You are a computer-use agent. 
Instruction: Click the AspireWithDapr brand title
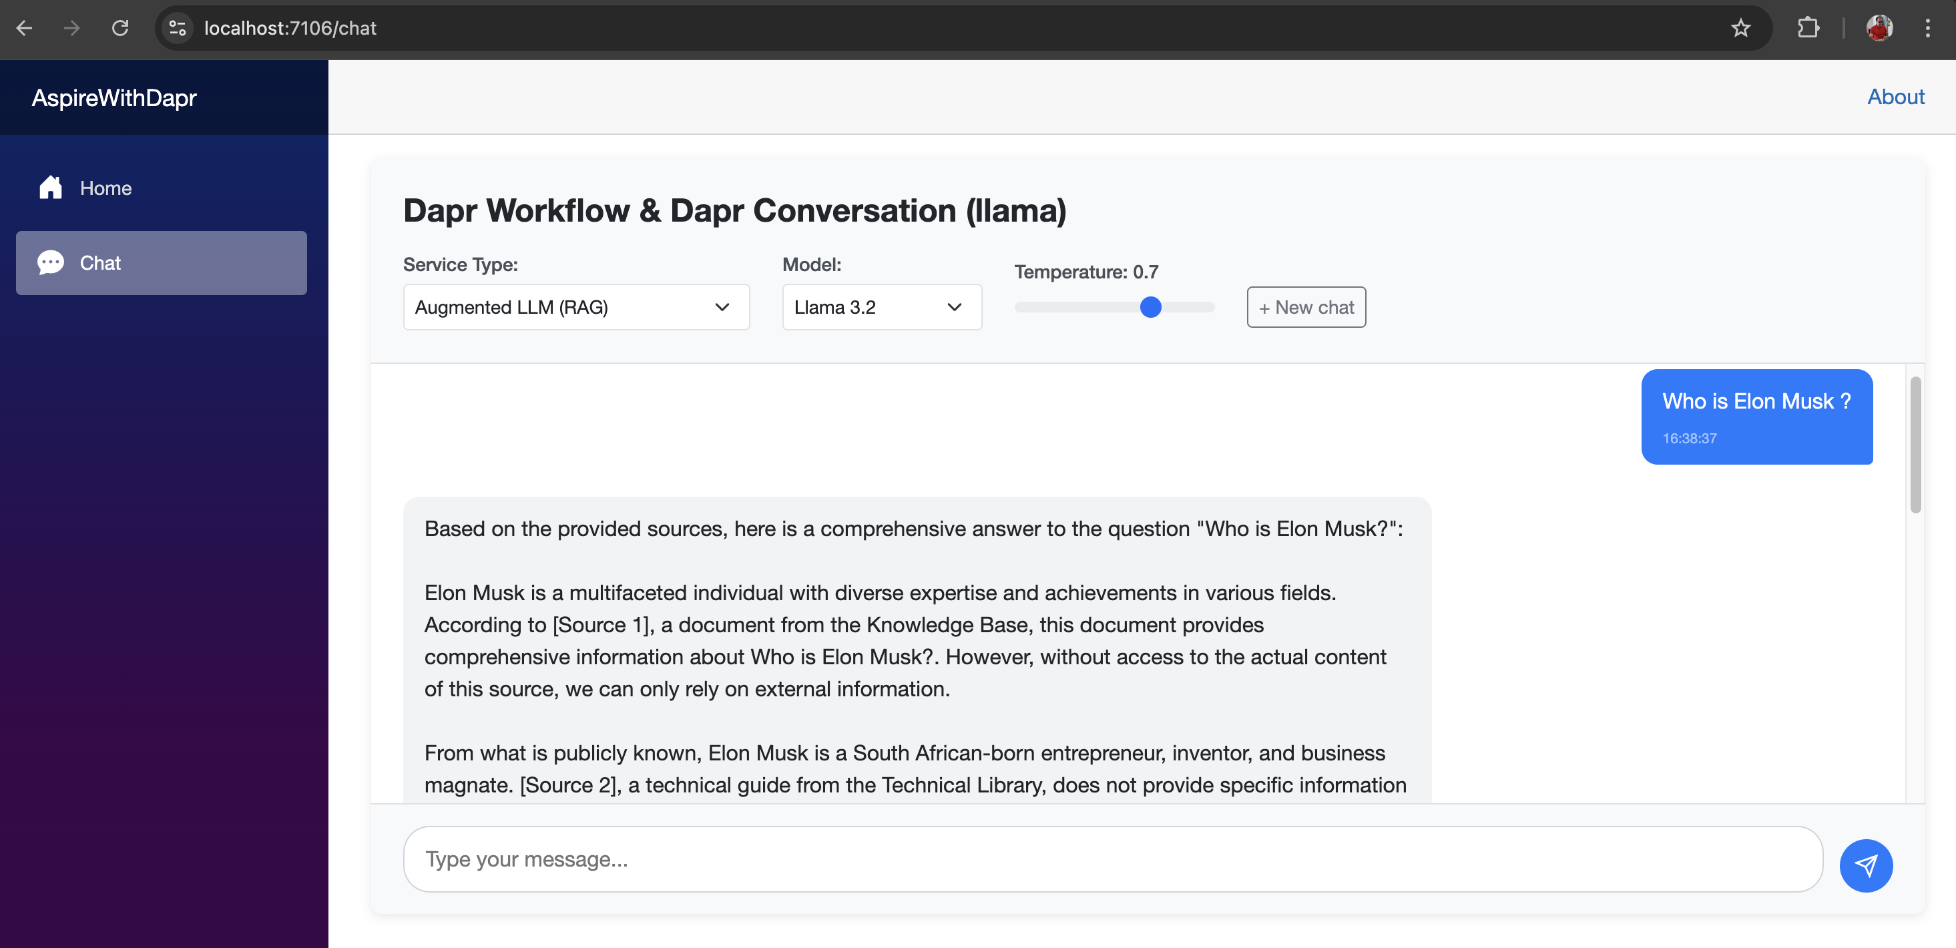114,98
